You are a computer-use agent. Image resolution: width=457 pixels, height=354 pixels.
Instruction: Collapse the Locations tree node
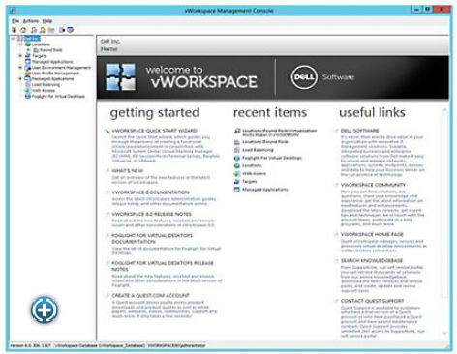[20, 44]
